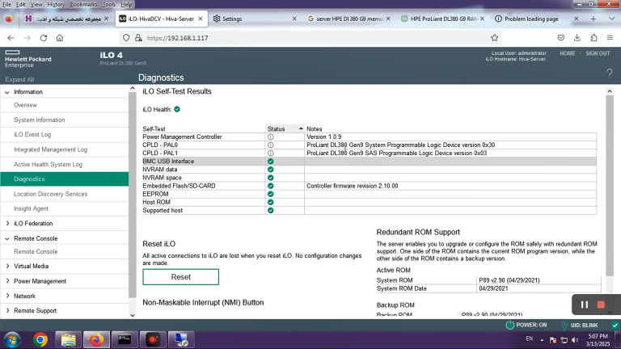Stop the screen recording
This screenshot has width=621, height=349.
coord(601,305)
